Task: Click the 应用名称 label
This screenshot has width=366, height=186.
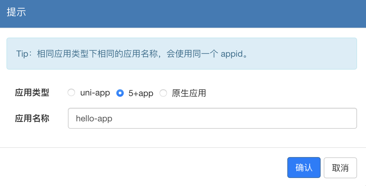Action: coord(32,118)
